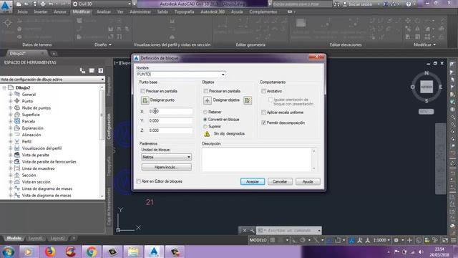The width and height of the screenshot is (458, 258).
Task: Click the Nube de puntos icon
Action: pos(17,107)
